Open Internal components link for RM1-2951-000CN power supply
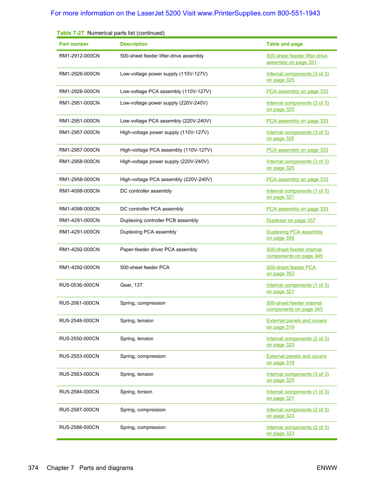 (x=297, y=106)
